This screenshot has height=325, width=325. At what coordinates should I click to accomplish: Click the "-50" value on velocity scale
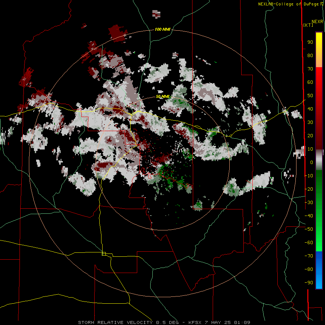309,229
